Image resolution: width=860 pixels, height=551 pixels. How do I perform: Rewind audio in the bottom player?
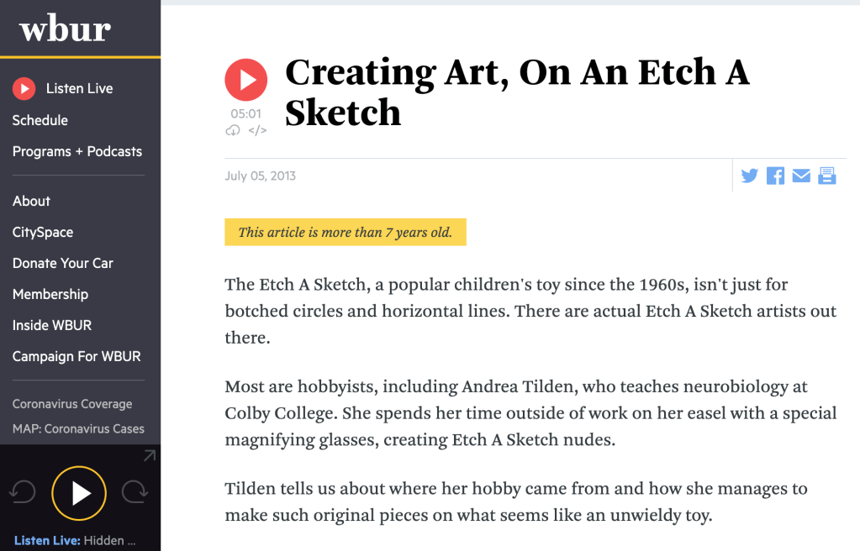[x=23, y=492]
